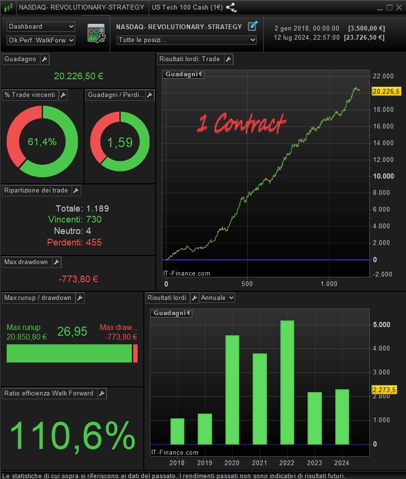
Task: Click the Guadagni / Perdi... panel label
Action: (x=116, y=95)
